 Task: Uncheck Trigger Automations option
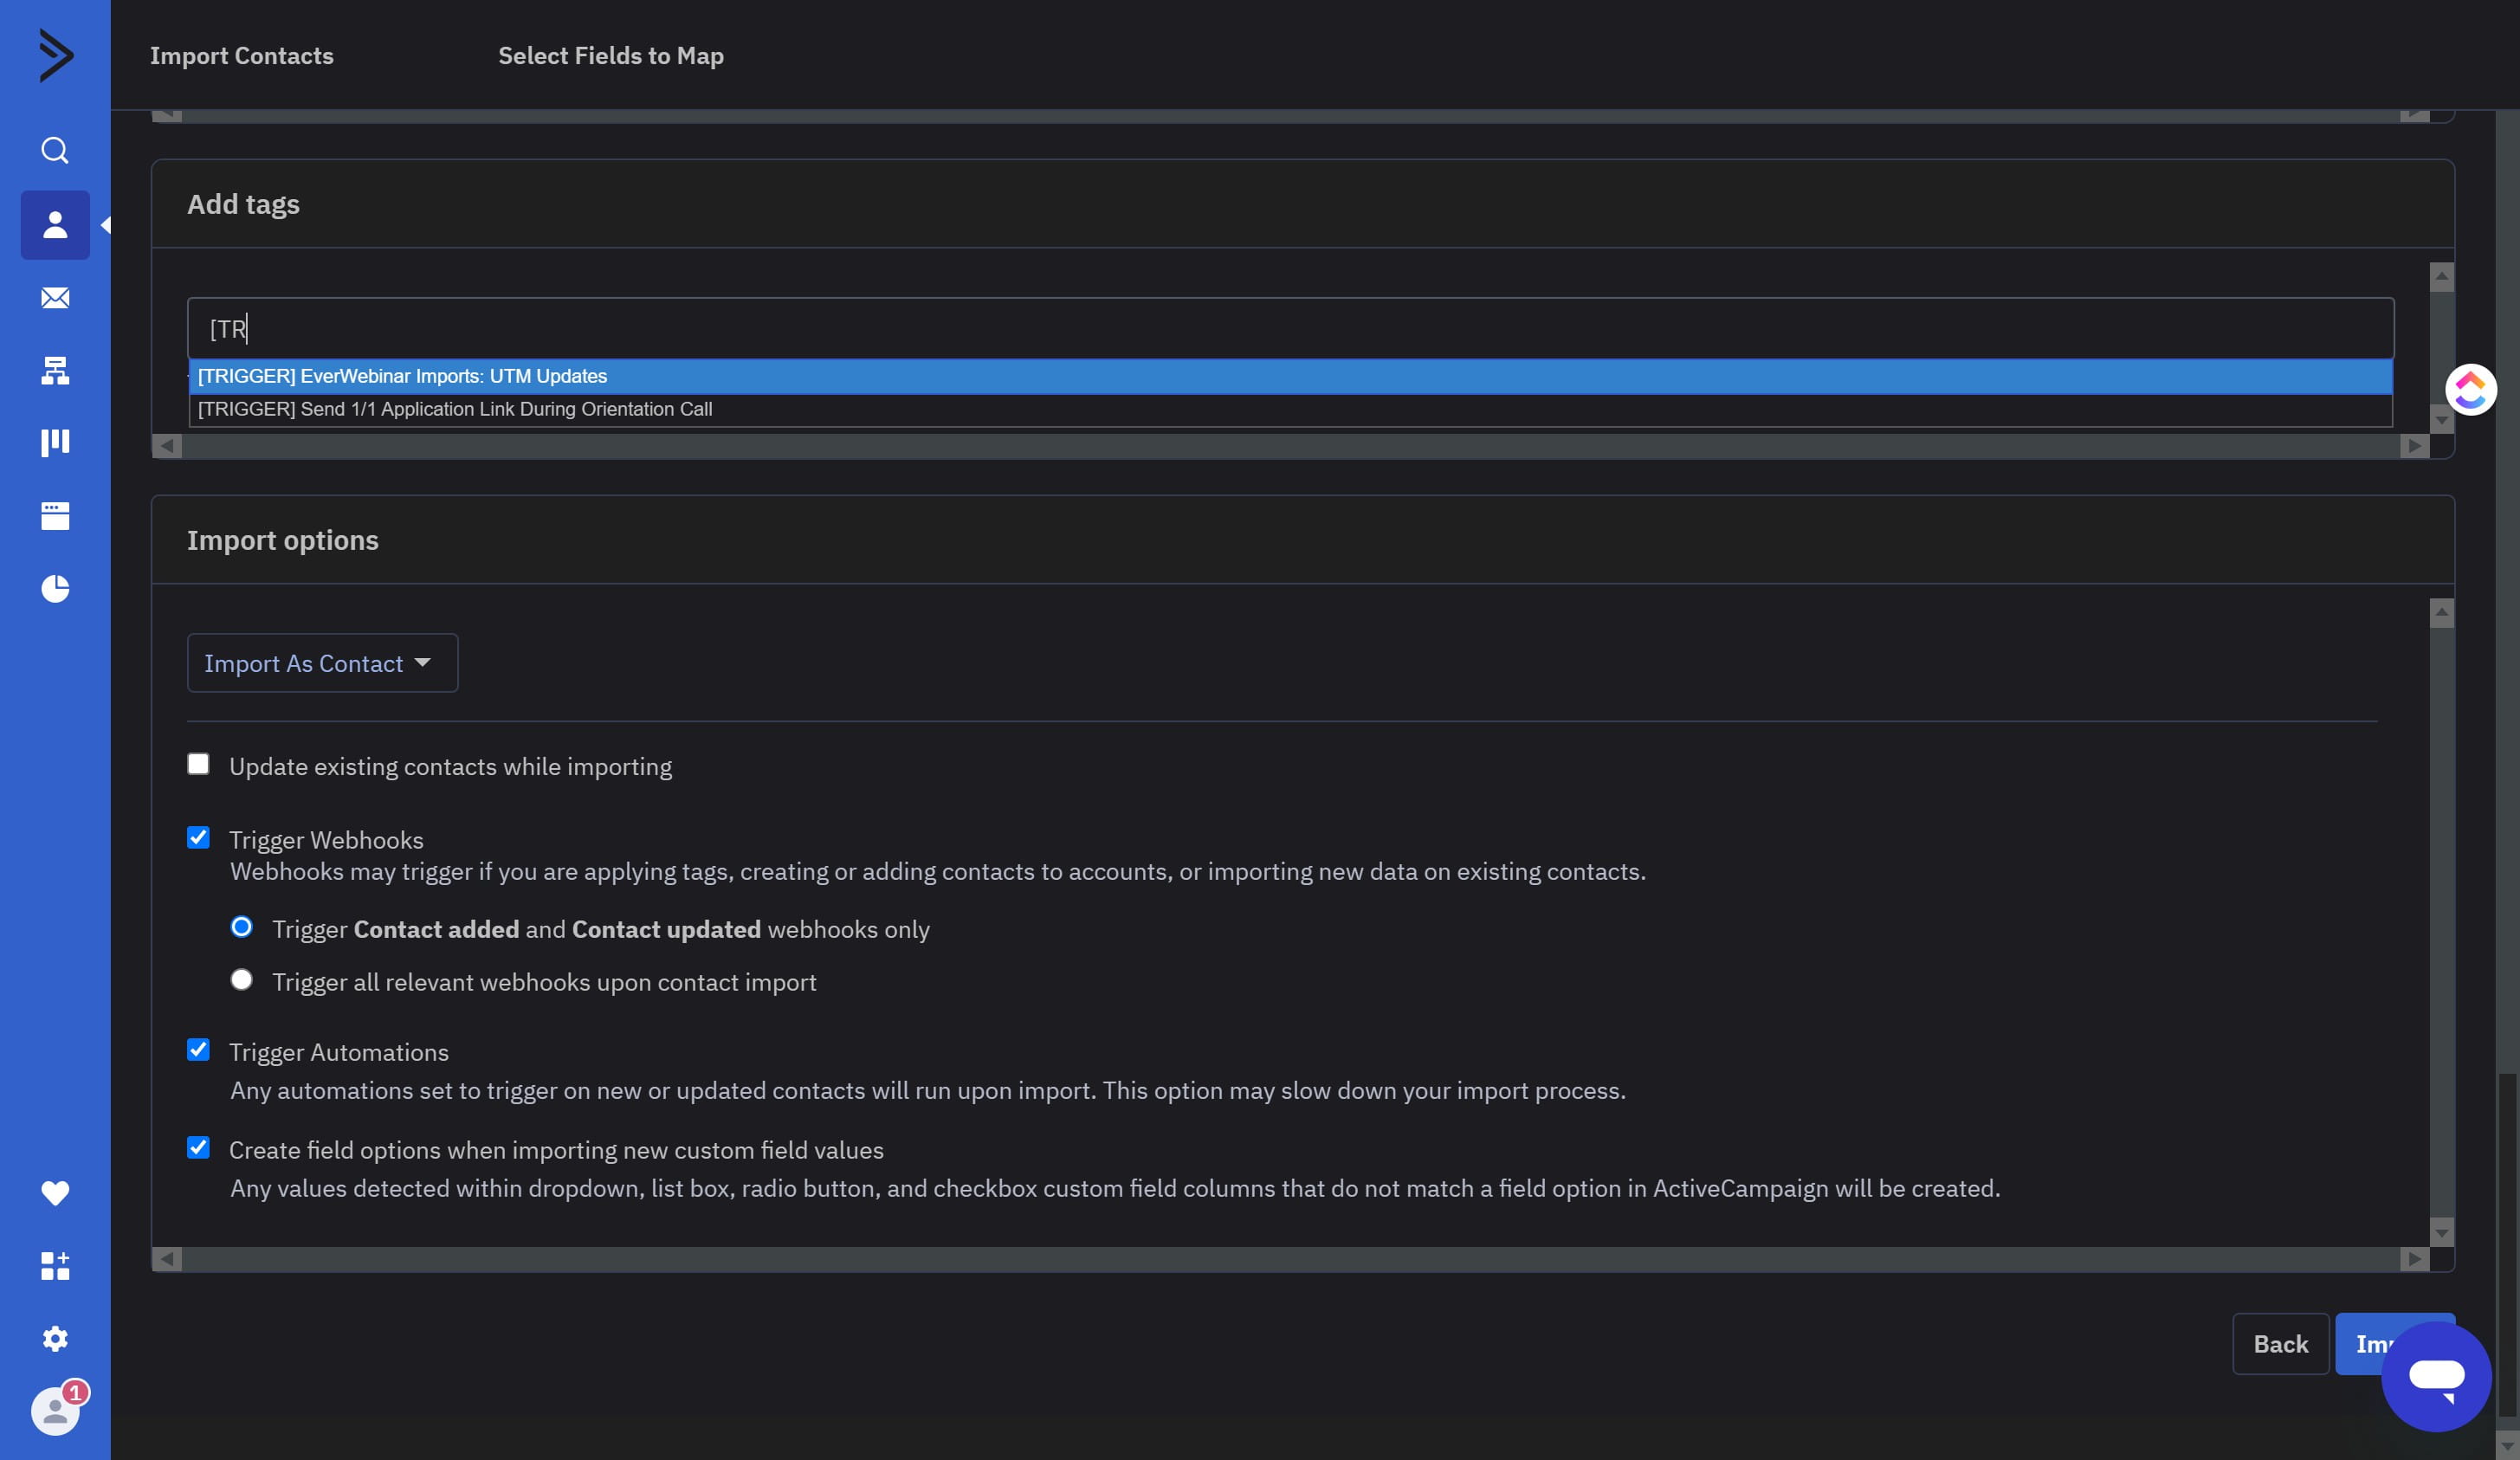(197, 1049)
